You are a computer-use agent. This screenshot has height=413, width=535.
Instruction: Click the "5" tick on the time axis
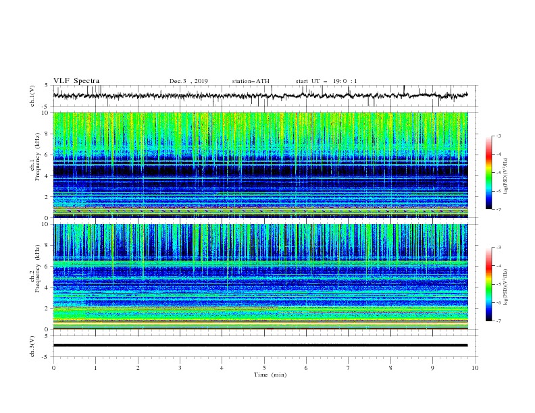coord(264,368)
